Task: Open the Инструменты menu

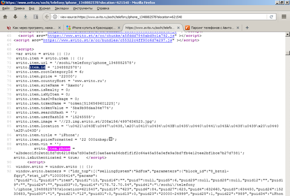Action: click(84, 8)
